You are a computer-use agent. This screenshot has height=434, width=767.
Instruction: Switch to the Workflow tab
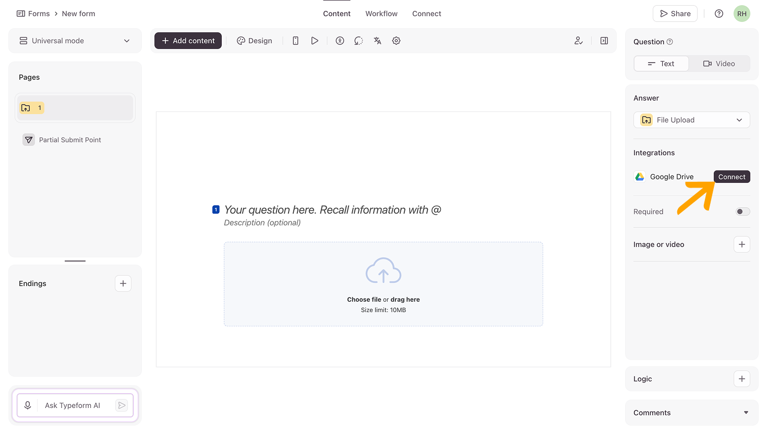pyautogui.click(x=381, y=14)
